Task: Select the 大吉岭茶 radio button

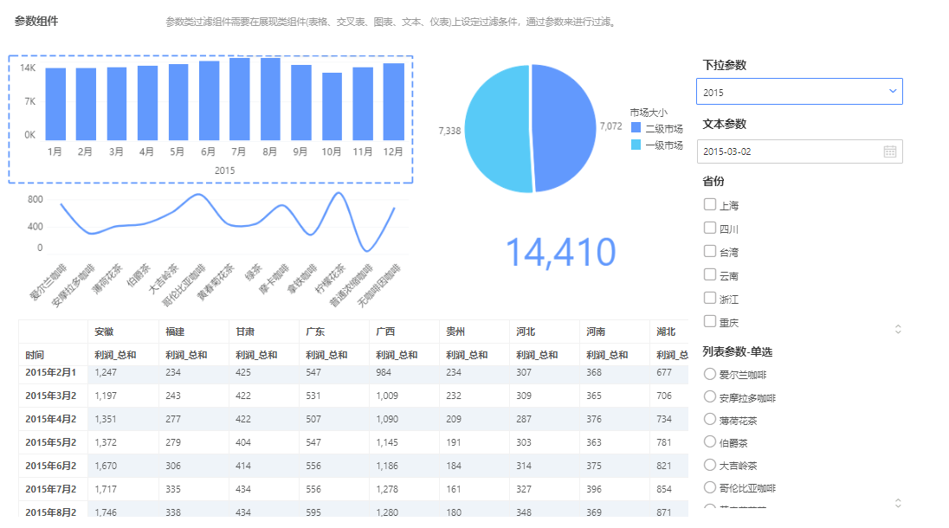Action: coord(710,465)
